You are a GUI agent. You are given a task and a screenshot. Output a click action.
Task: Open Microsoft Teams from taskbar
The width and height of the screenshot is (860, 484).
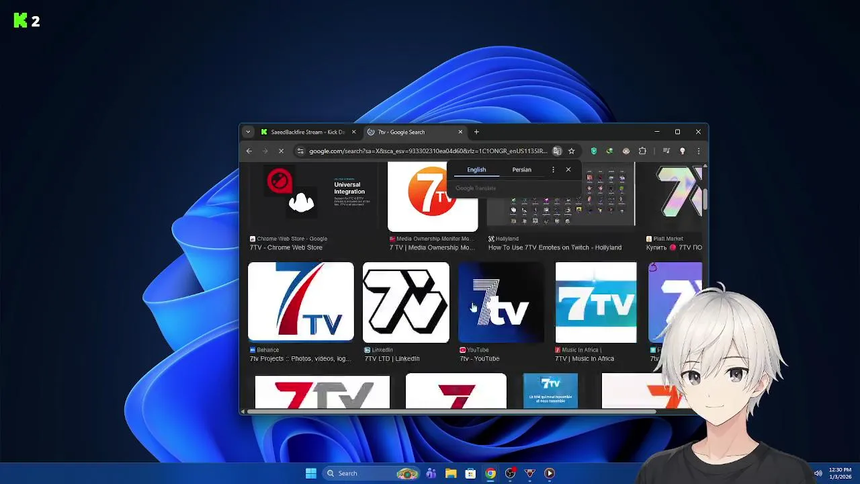(431, 473)
